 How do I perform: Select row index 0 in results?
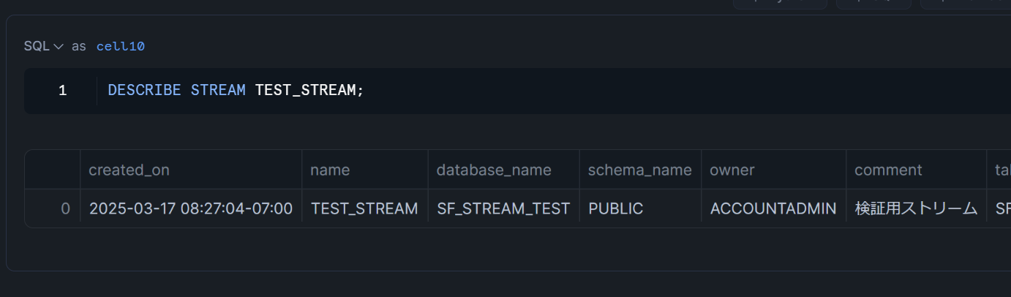click(x=65, y=208)
